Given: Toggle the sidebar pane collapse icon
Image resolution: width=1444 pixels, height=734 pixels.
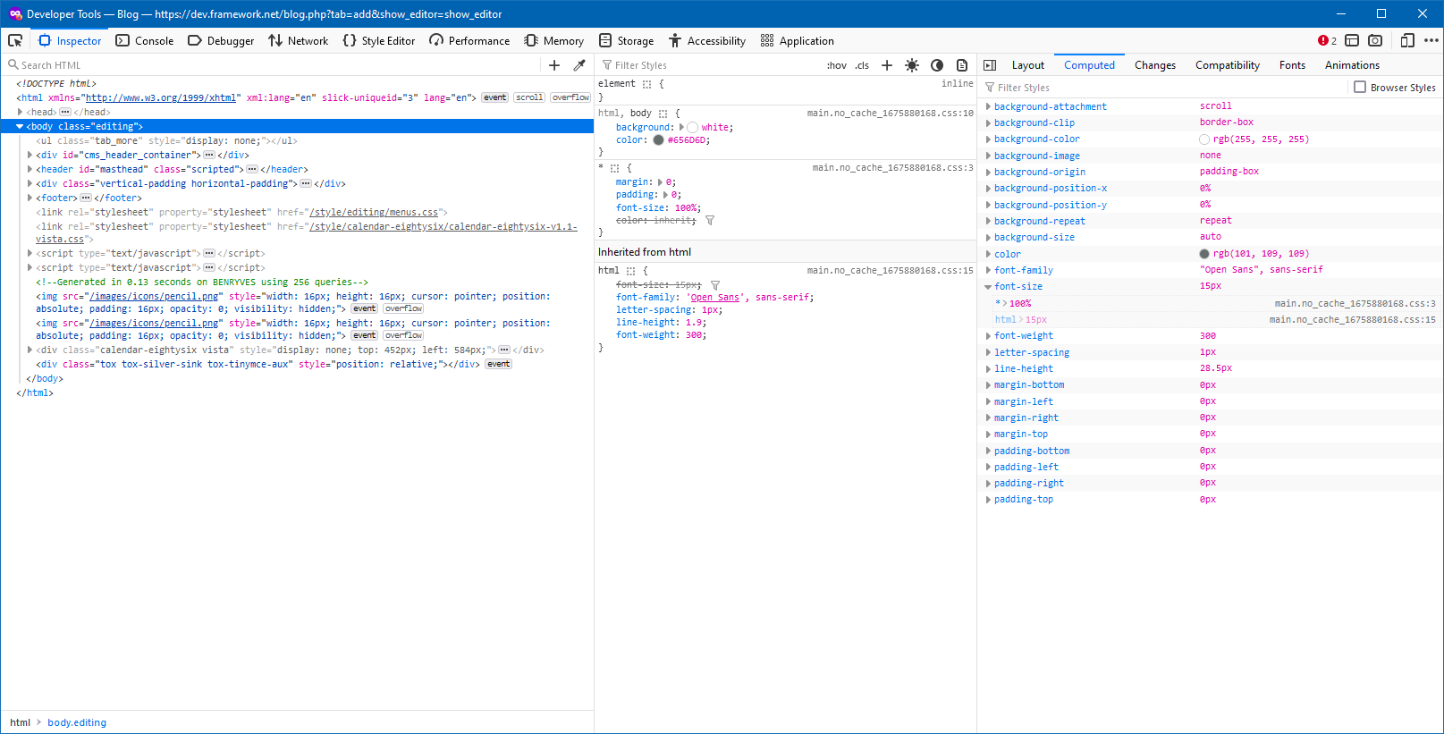Looking at the screenshot, I should [x=990, y=65].
